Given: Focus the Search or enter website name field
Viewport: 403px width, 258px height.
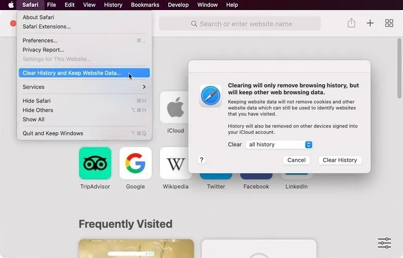Looking at the screenshot, I should [x=240, y=24].
